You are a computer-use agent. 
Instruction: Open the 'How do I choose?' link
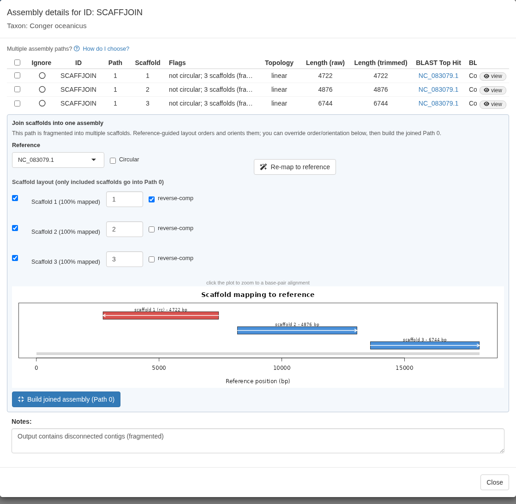click(x=106, y=49)
